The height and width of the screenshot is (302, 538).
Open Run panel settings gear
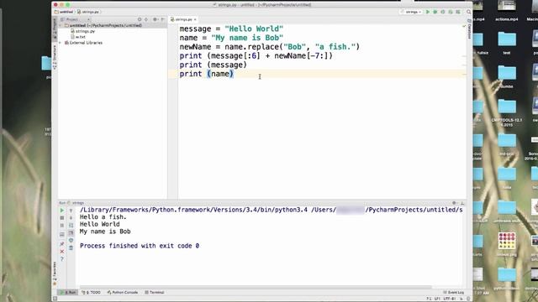click(454, 203)
